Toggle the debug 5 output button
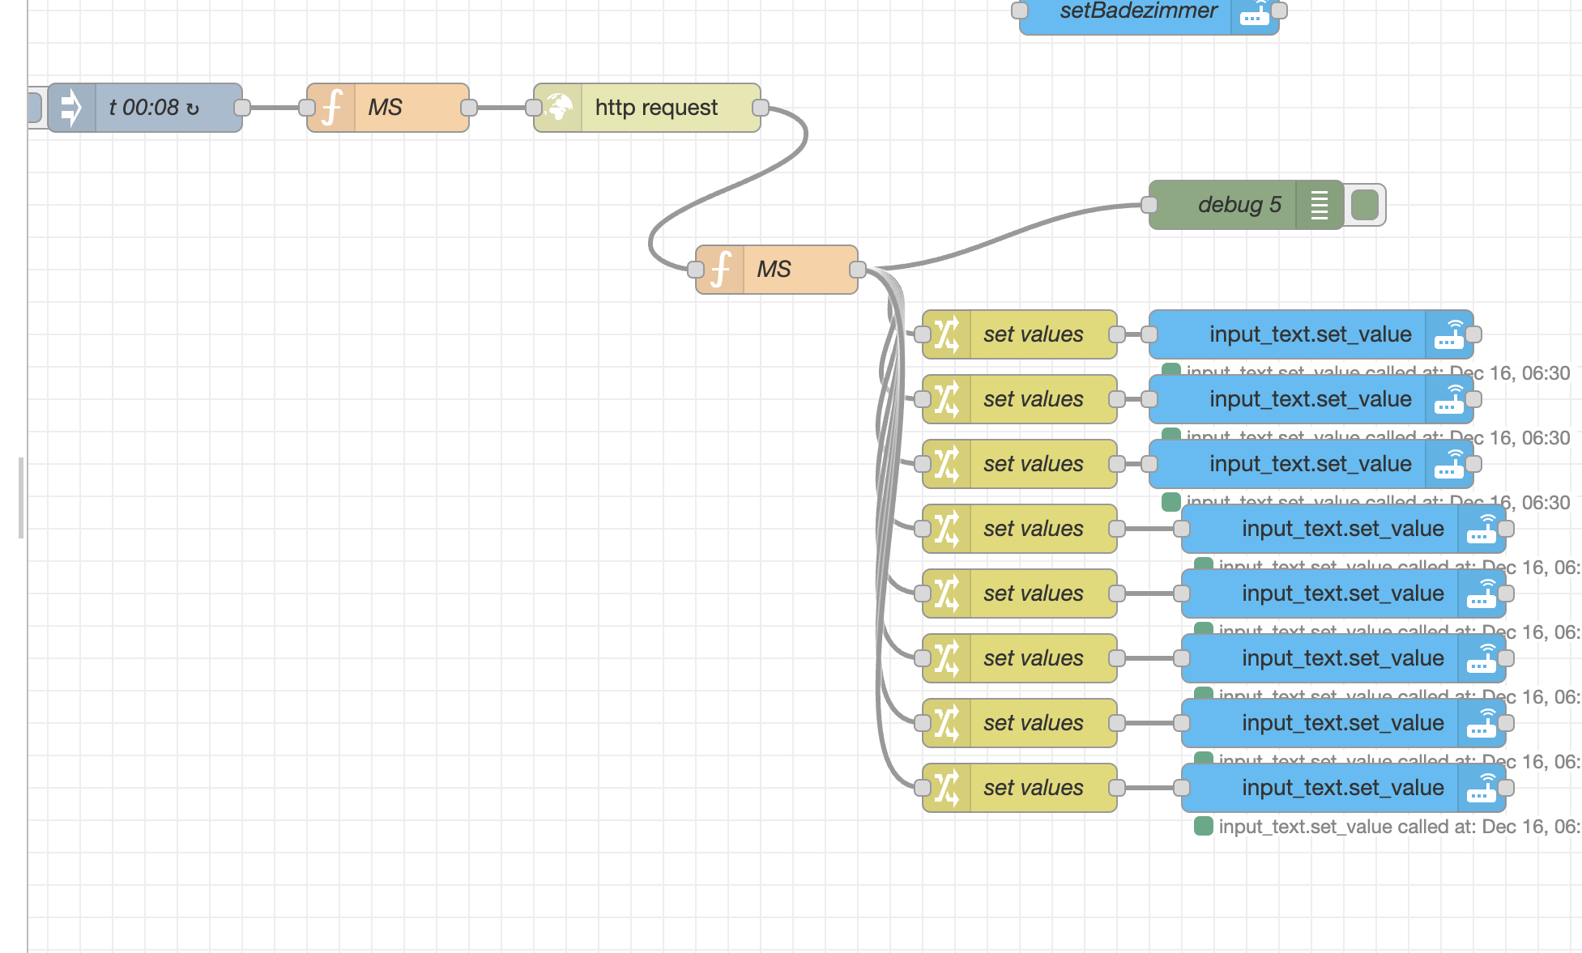This screenshot has width=1582, height=953. 1365,205
